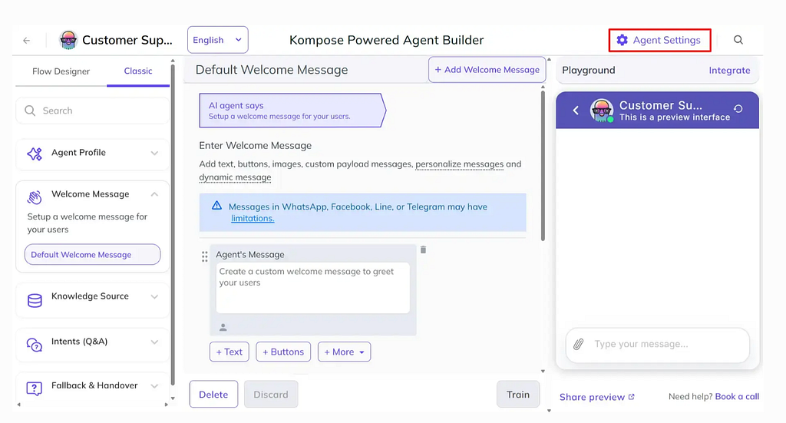The image size is (786, 423).
Task: Focus the sidebar Search field
Action: coord(93,111)
